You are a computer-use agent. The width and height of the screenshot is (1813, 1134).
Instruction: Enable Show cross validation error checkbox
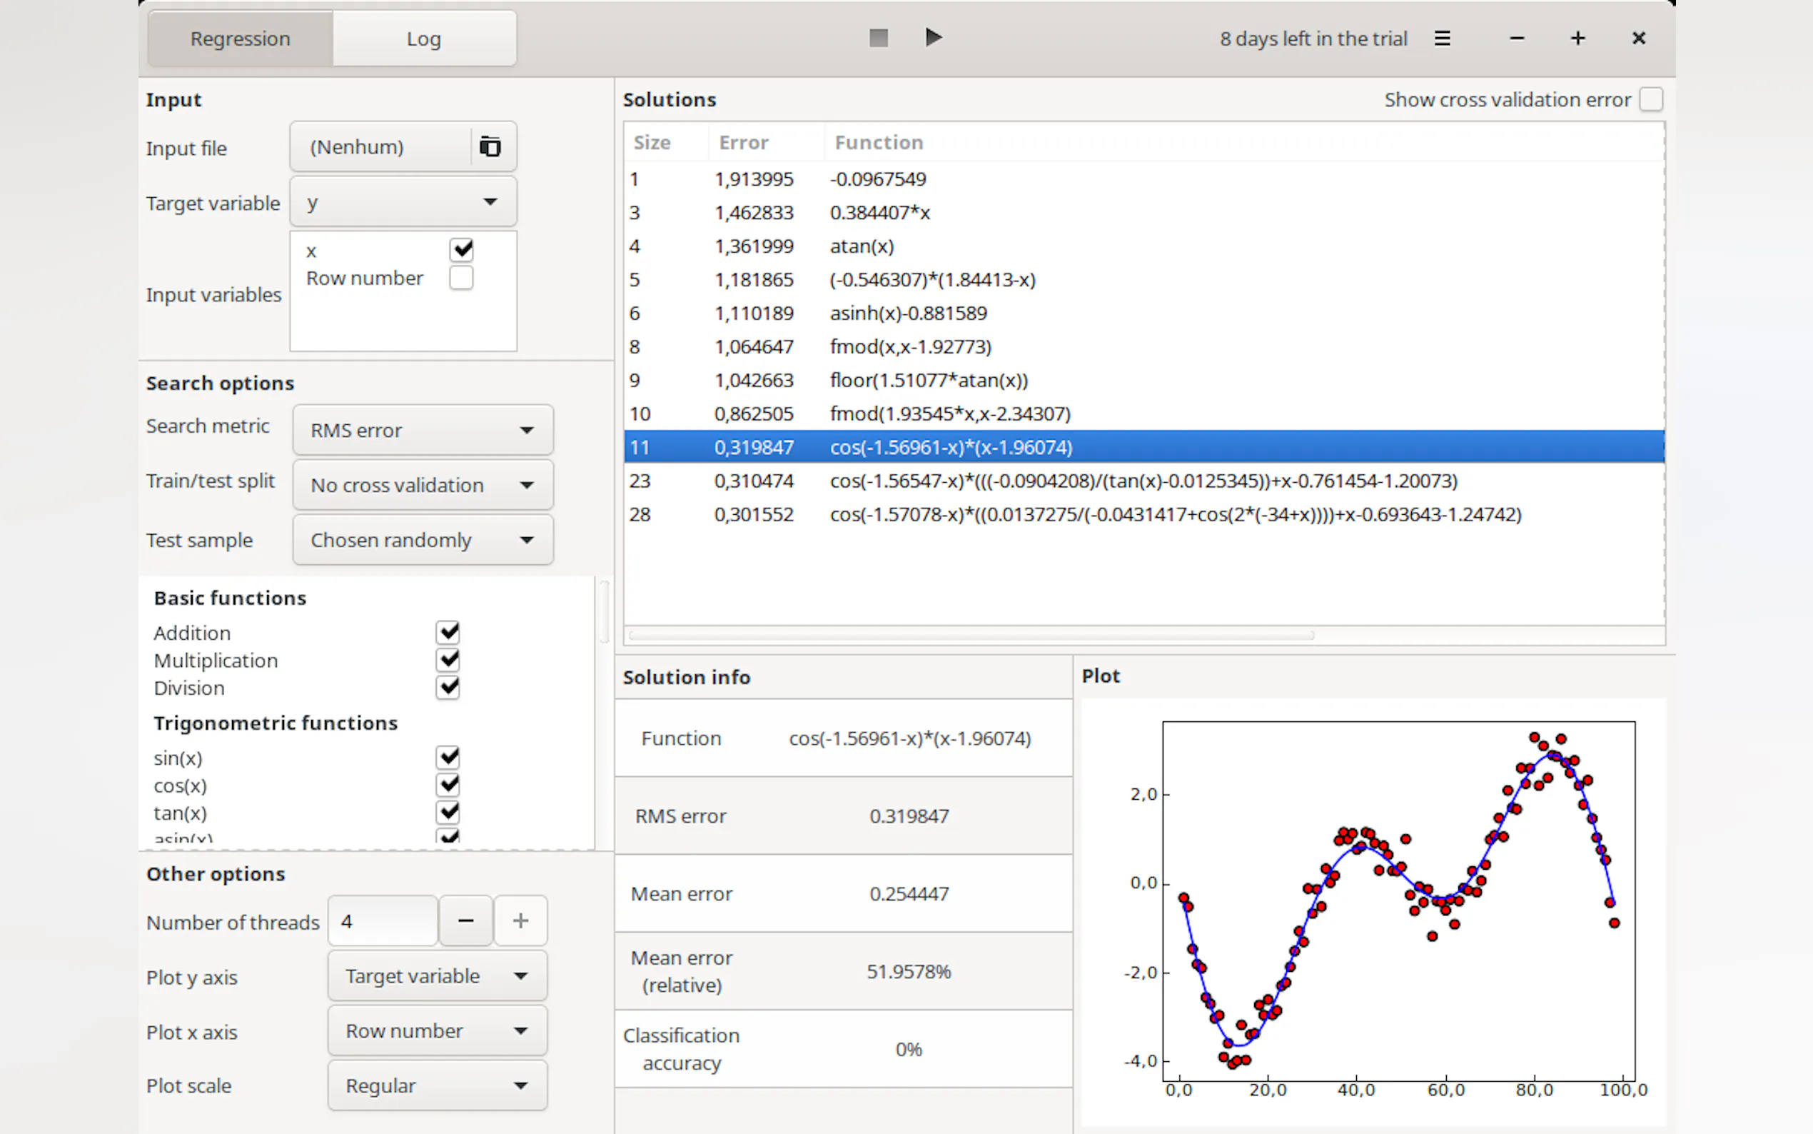(x=1651, y=99)
